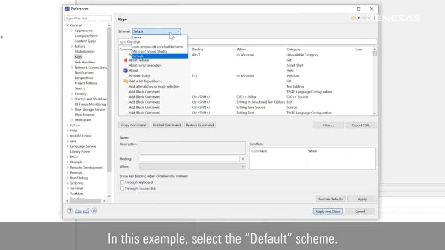The width and height of the screenshot is (445, 250).
Task: Click the Oomph preference recorder icon
Action: coord(94,211)
